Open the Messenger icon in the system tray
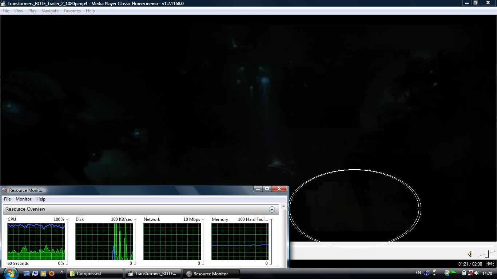This screenshot has height=279, width=497. tap(447, 273)
